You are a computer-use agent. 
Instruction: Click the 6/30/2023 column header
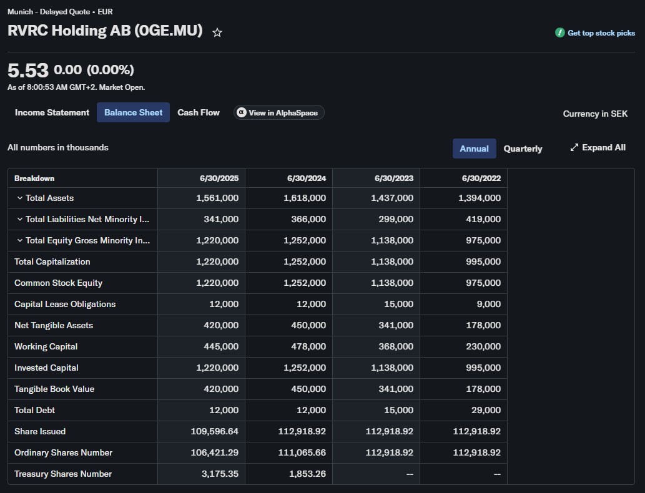[x=393, y=178]
